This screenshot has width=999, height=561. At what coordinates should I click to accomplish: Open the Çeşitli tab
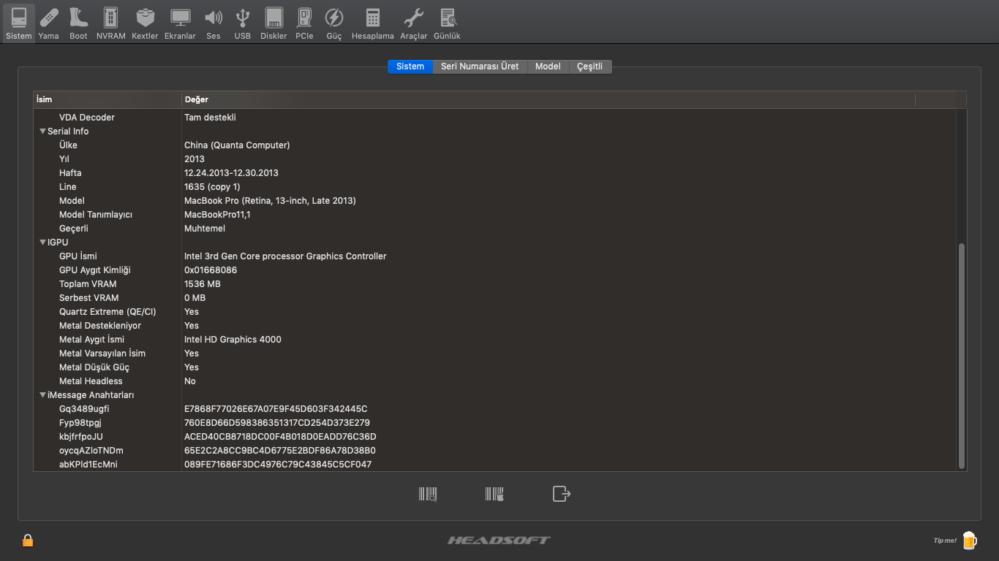589,66
